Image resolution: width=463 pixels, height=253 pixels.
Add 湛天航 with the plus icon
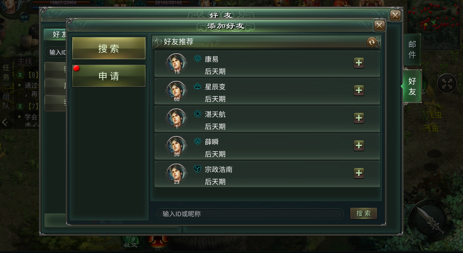[359, 118]
